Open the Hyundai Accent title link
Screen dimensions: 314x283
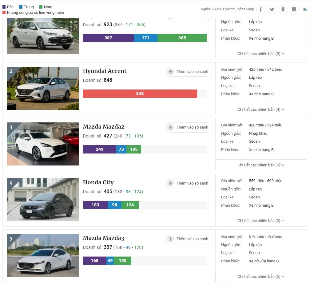click(x=105, y=71)
